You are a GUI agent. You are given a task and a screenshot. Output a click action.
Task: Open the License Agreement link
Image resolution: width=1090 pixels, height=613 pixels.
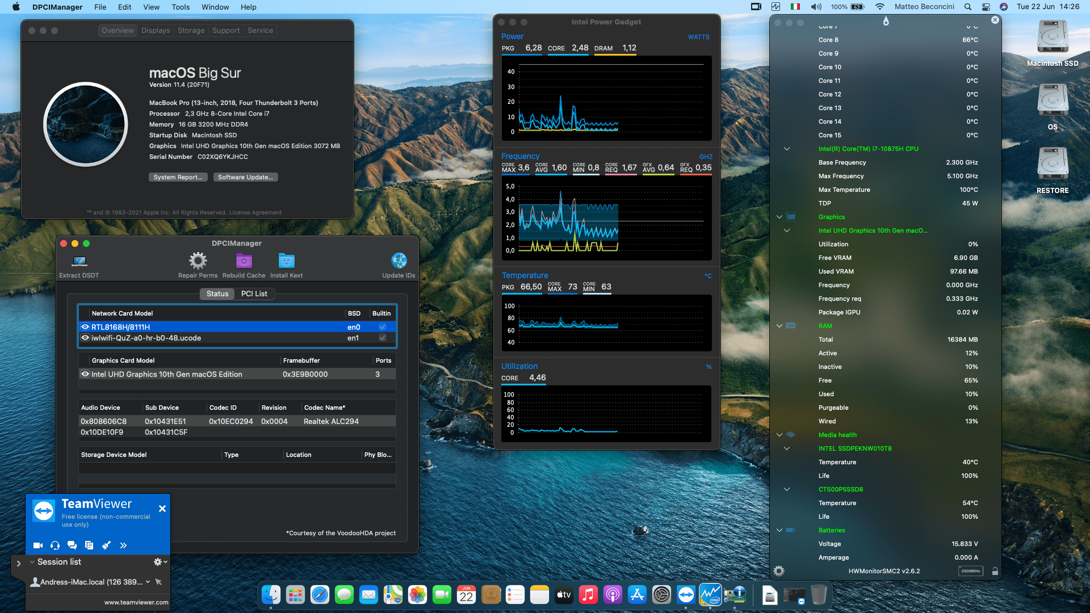tap(255, 212)
